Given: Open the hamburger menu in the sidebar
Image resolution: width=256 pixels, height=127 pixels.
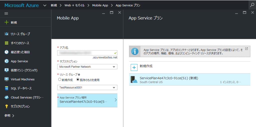Looking at the screenshot, I should [x=6, y=13].
